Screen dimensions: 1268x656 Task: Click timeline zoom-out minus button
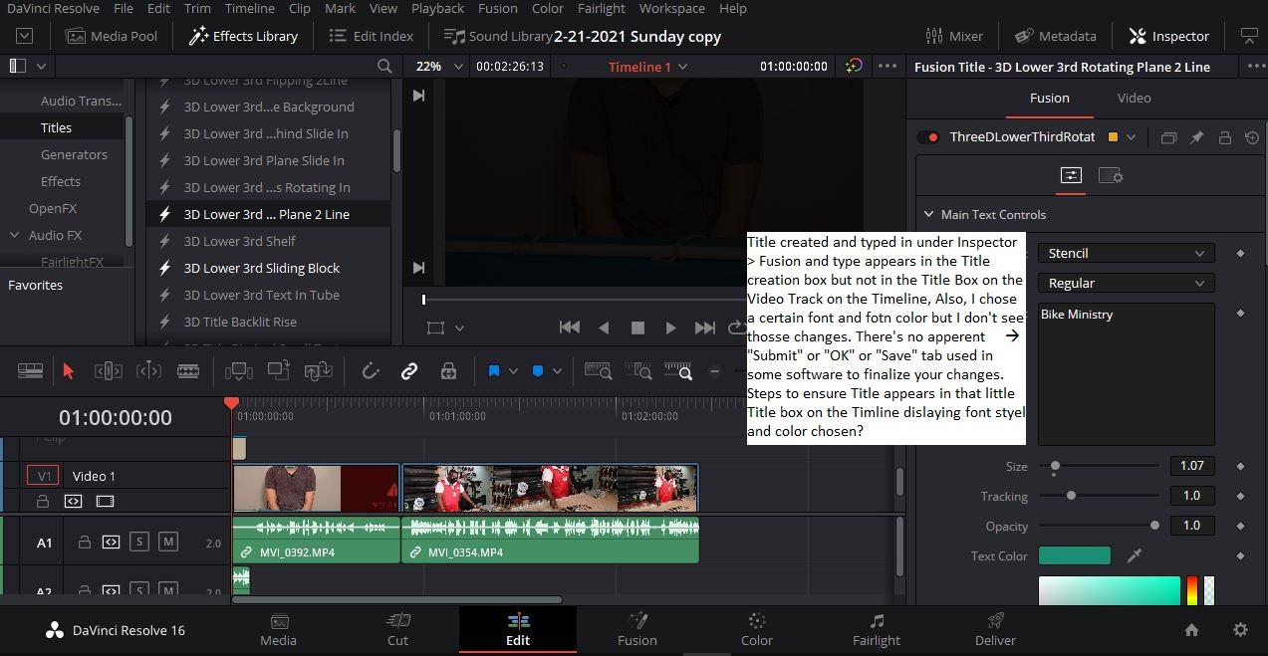(714, 371)
